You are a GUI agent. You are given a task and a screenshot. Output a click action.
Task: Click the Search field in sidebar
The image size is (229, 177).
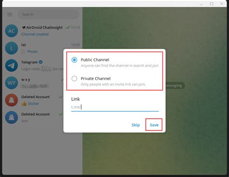(x=48, y=14)
